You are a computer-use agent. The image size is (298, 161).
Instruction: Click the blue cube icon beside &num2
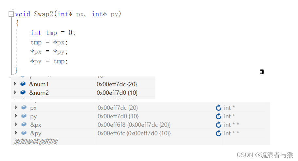click(23, 92)
